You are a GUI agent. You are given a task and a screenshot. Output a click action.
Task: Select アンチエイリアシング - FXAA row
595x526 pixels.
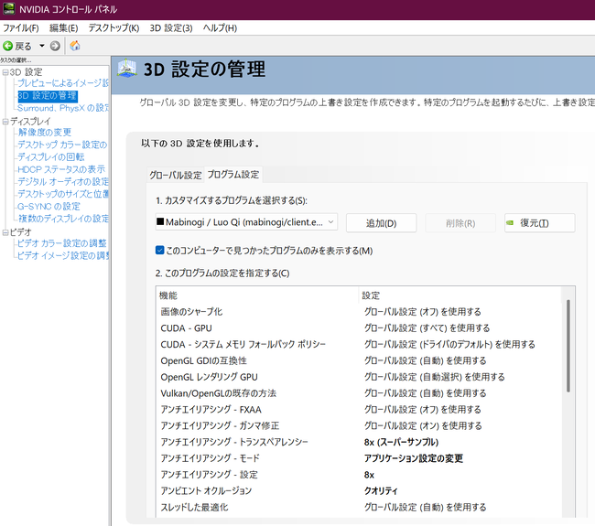point(358,410)
